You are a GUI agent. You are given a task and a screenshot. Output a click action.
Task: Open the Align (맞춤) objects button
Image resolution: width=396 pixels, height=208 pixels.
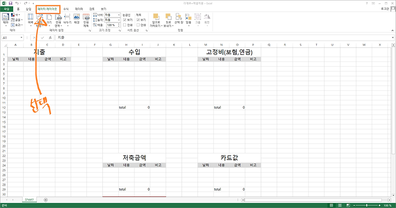(x=189, y=20)
